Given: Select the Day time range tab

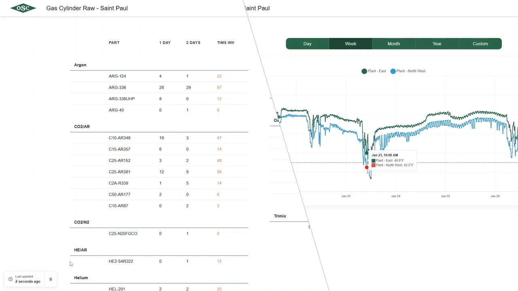Looking at the screenshot, I should [307, 44].
